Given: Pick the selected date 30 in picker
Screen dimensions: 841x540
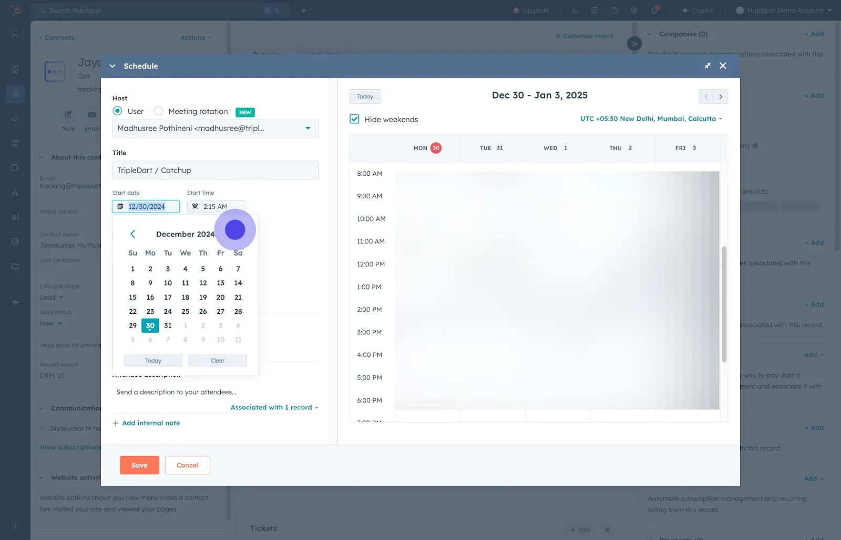Looking at the screenshot, I should click(x=150, y=325).
